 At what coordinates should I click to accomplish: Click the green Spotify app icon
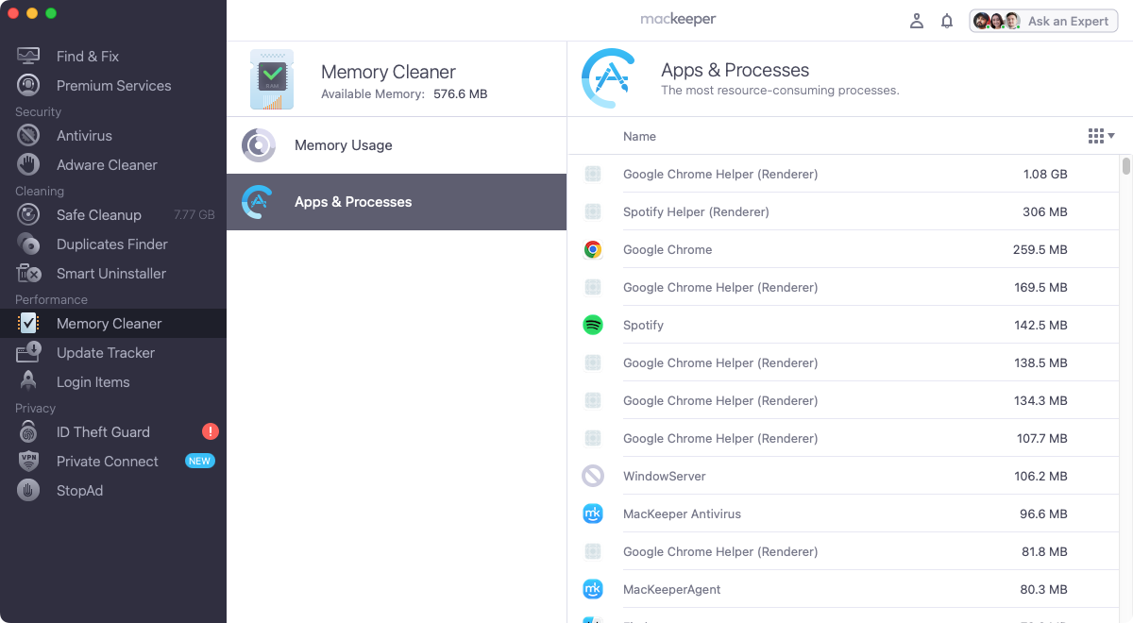(593, 325)
